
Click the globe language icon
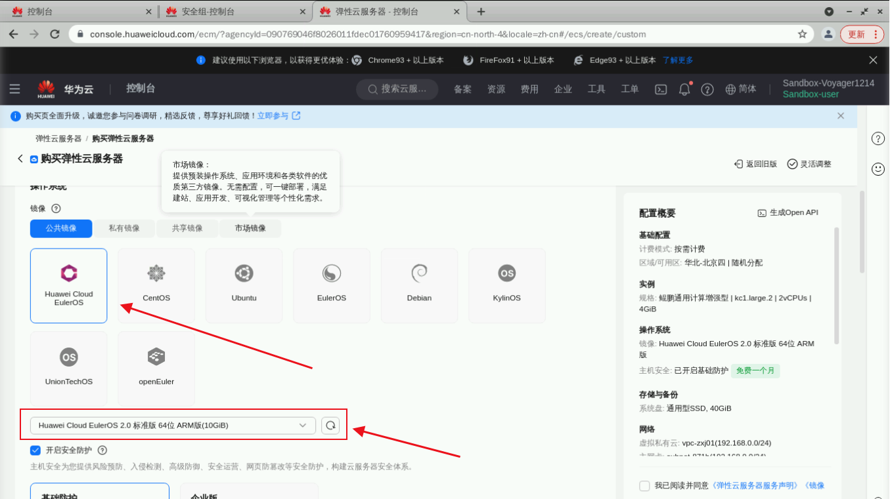click(730, 89)
